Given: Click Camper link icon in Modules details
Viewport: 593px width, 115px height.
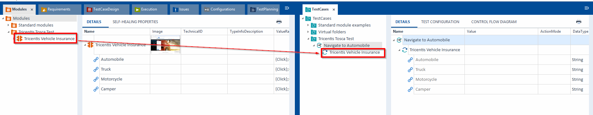Looking at the screenshot, I should [96, 89].
